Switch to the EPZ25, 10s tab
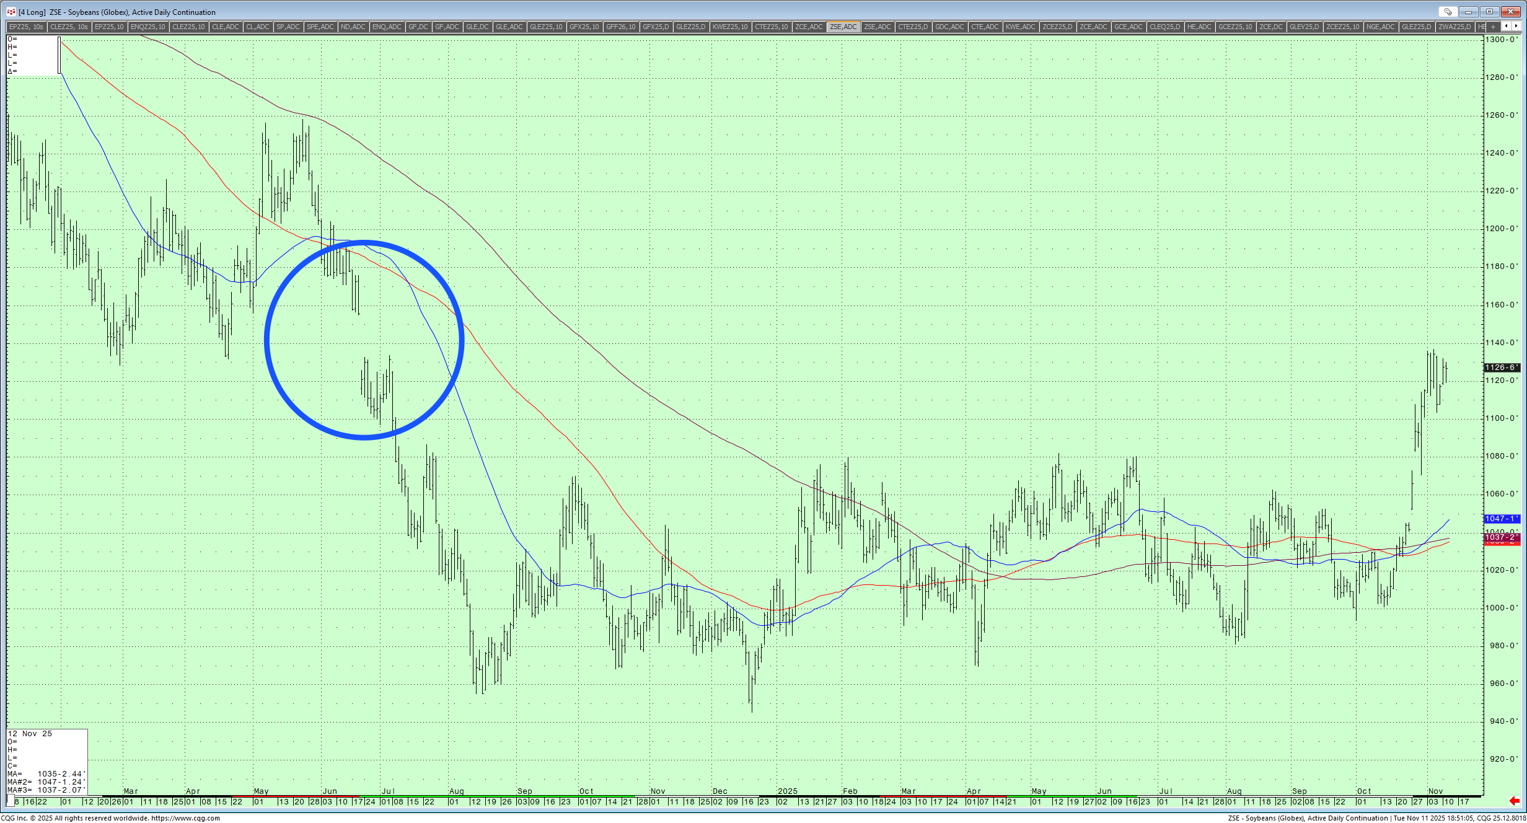This screenshot has height=823, width=1527. [26, 27]
